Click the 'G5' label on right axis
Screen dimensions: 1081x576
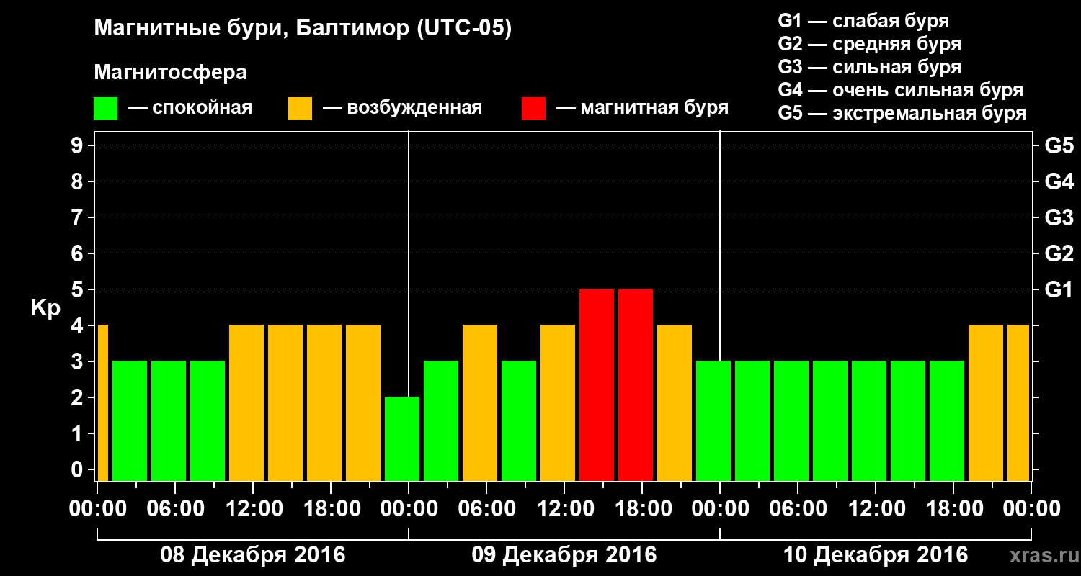coord(1059,145)
